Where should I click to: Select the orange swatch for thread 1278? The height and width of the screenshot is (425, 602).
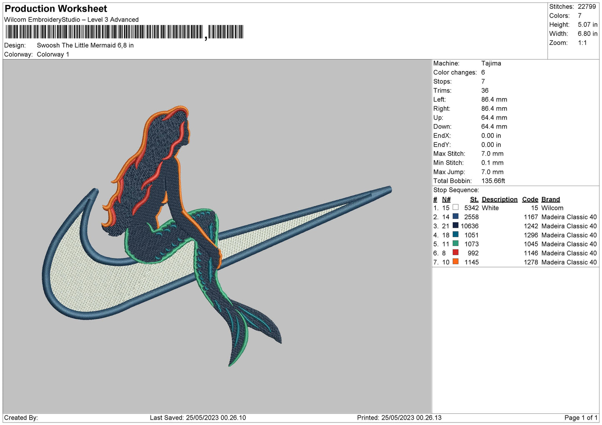pos(455,262)
